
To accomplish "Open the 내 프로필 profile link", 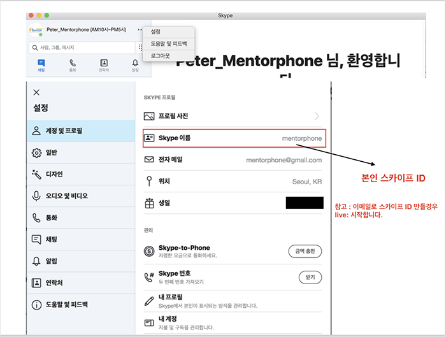I will [233, 301].
